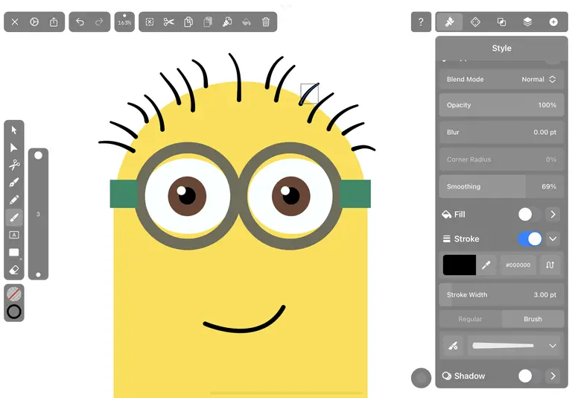Image resolution: width=572 pixels, height=398 pixels.
Task: Tap the round quick-action button
Action: click(421, 378)
